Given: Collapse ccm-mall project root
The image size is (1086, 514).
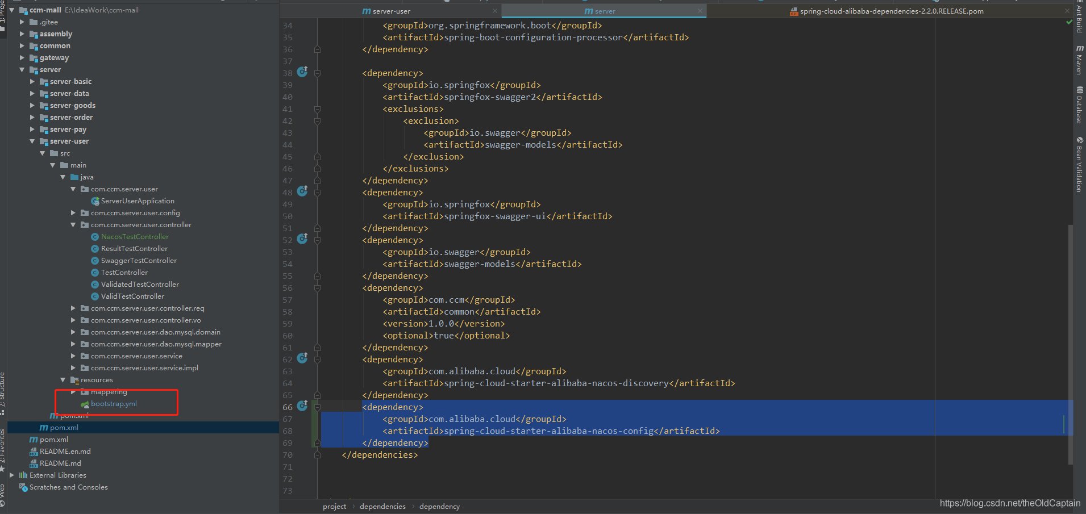Looking at the screenshot, I should pos(12,10).
